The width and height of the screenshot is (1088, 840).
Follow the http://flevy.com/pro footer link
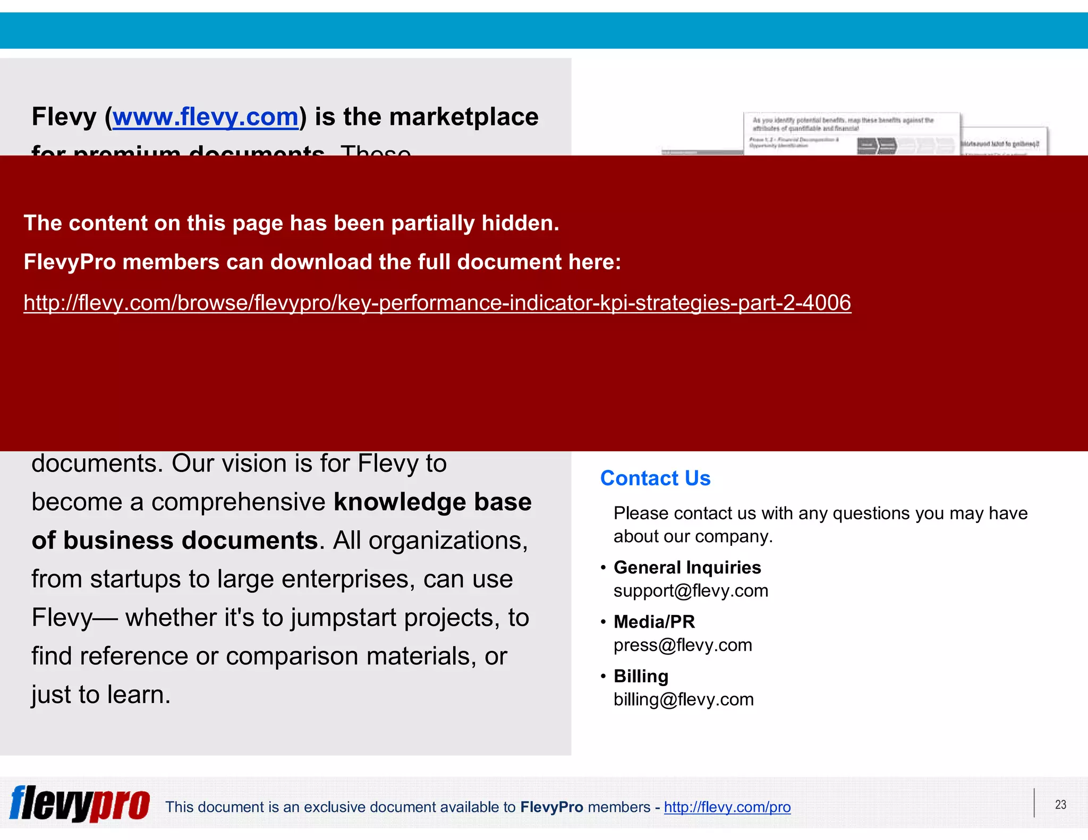pos(727,807)
